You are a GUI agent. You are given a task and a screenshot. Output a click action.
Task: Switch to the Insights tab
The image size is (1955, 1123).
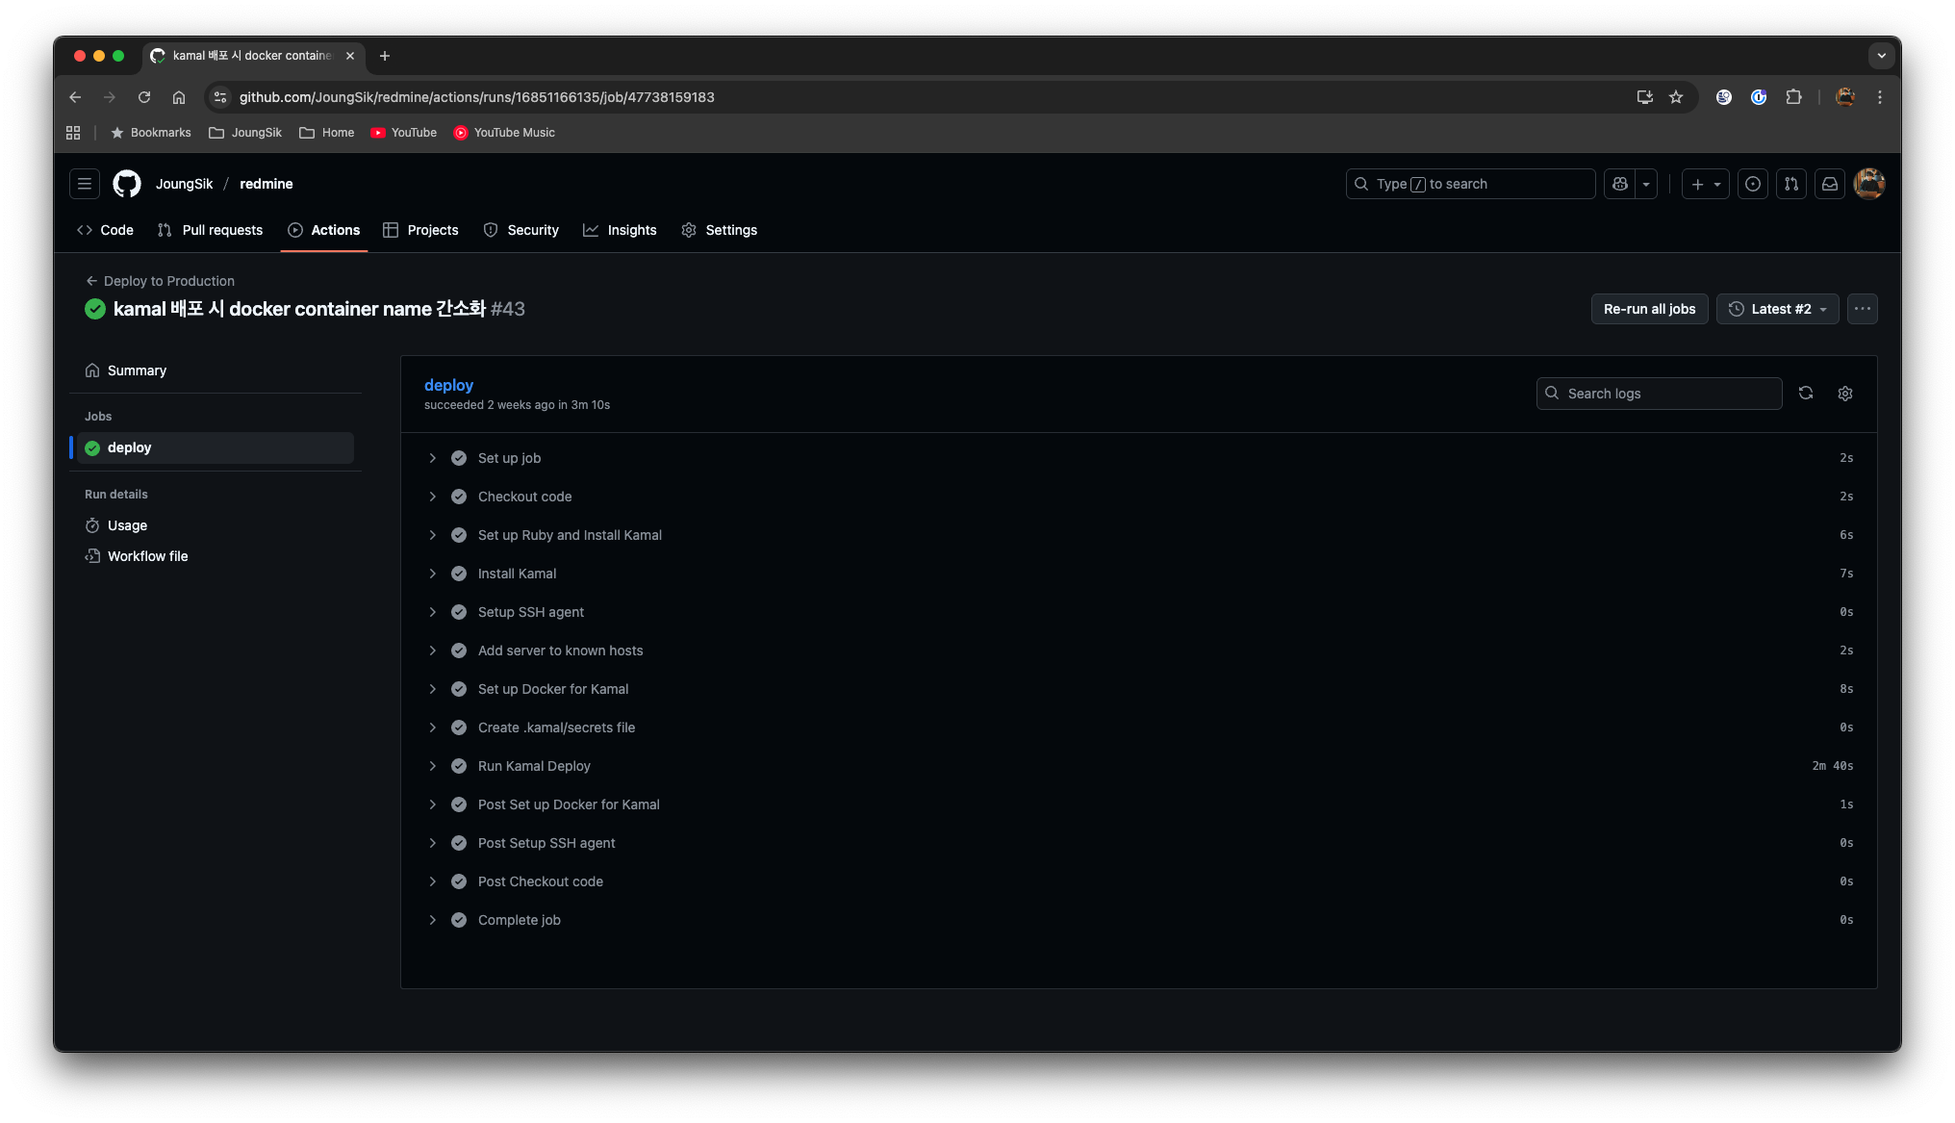tap(620, 230)
